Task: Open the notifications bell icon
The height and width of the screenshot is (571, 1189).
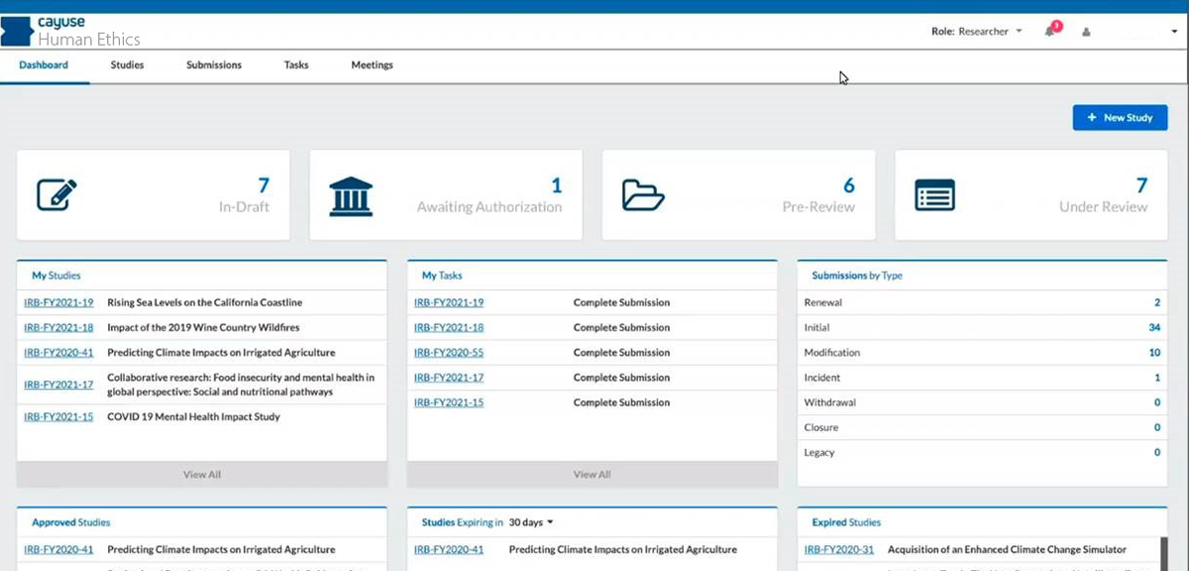Action: tap(1050, 32)
